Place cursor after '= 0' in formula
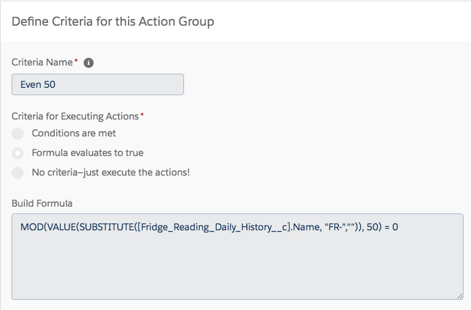 click(x=399, y=227)
